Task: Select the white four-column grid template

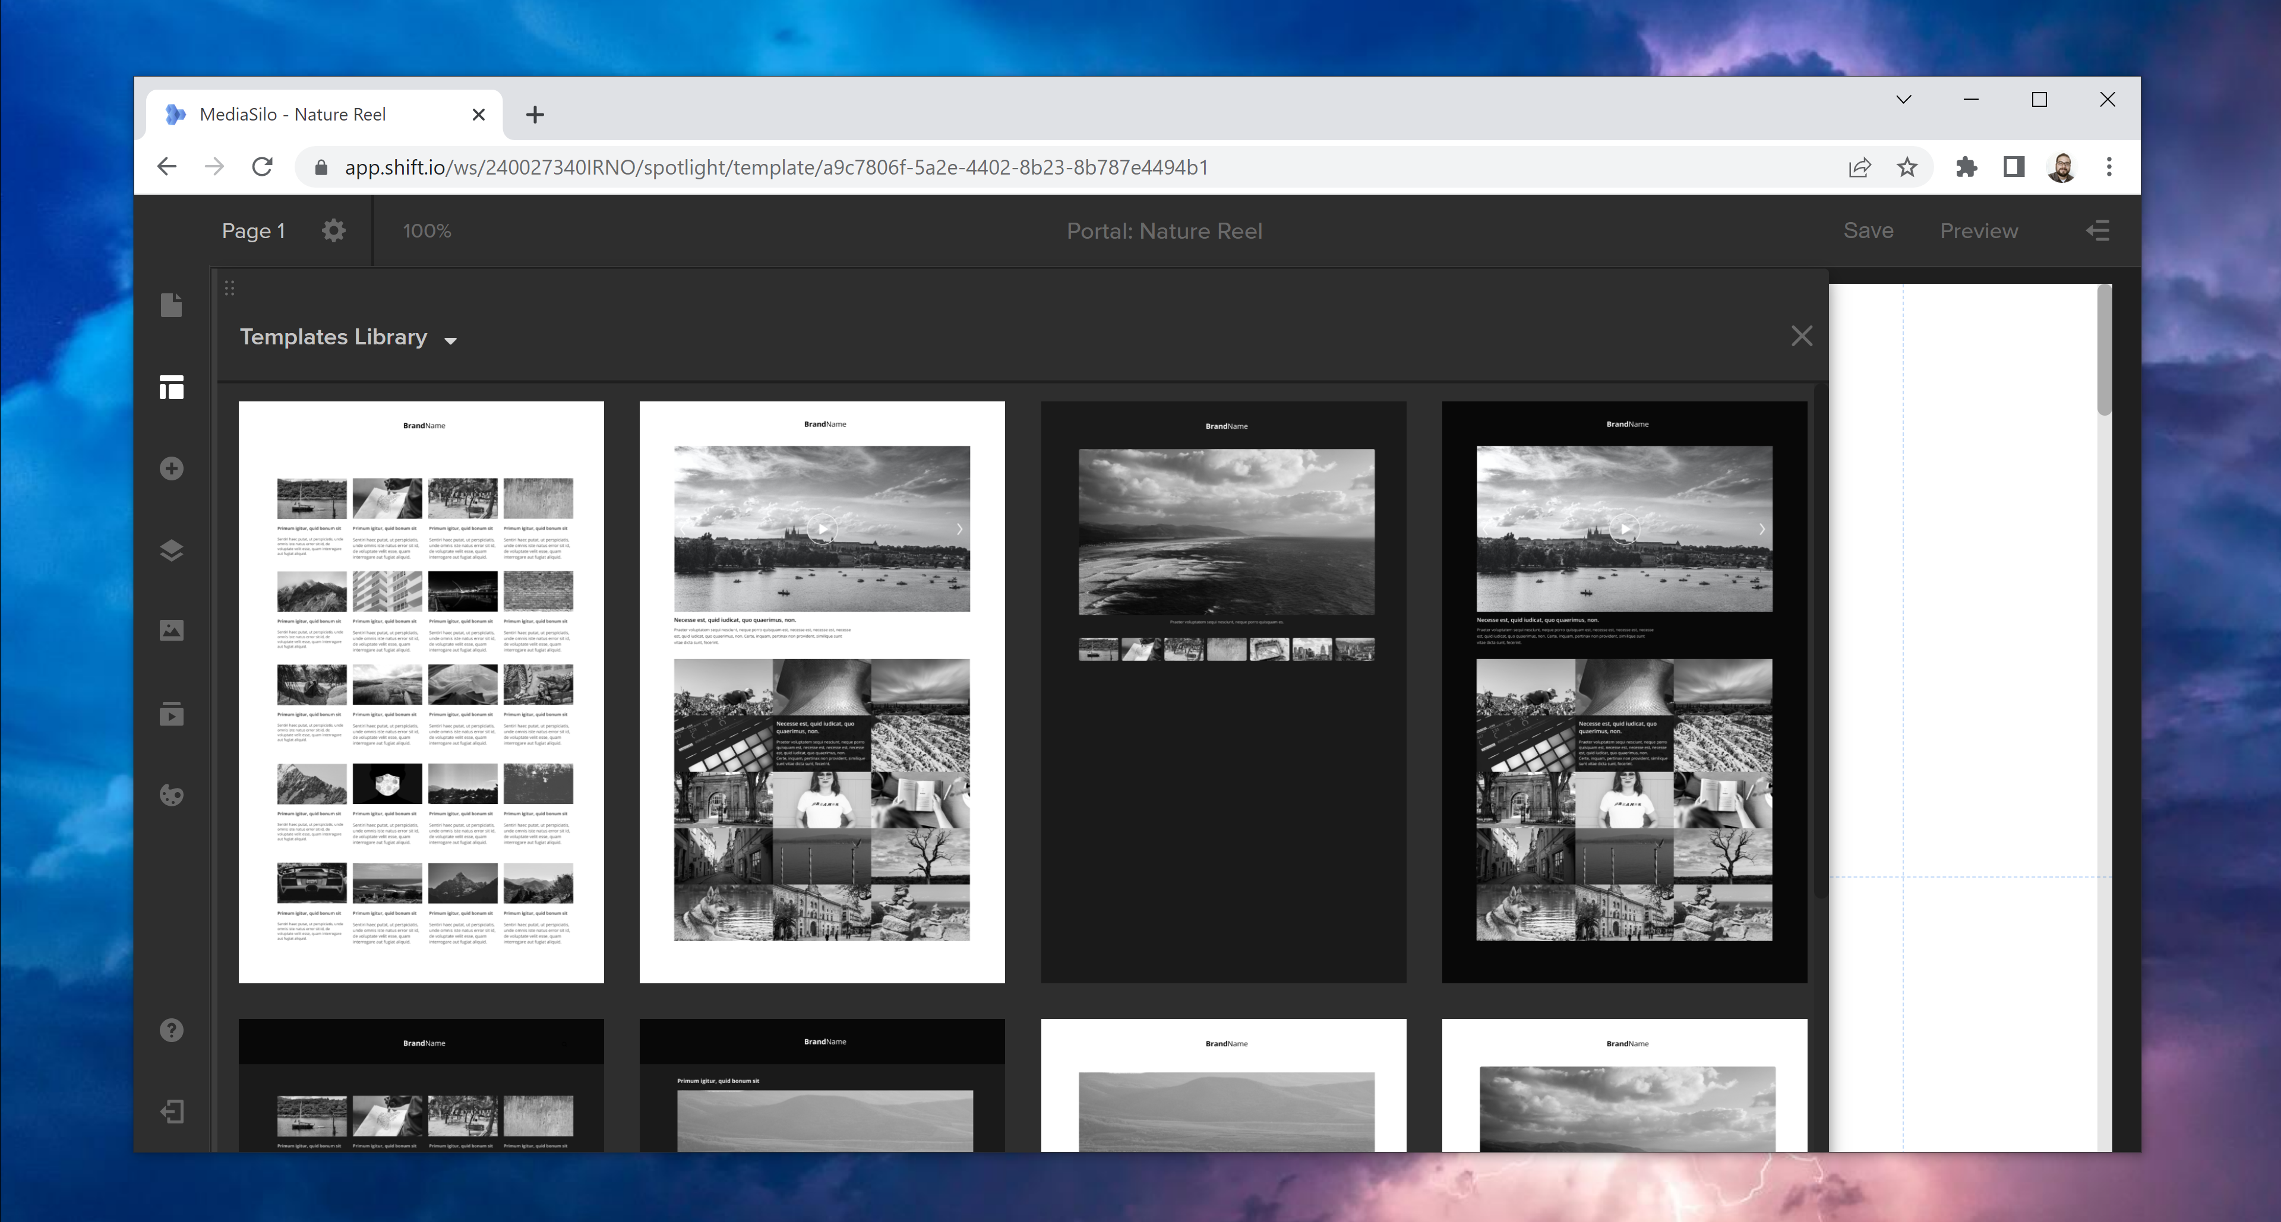Action: pyautogui.click(x=422, y=692)
